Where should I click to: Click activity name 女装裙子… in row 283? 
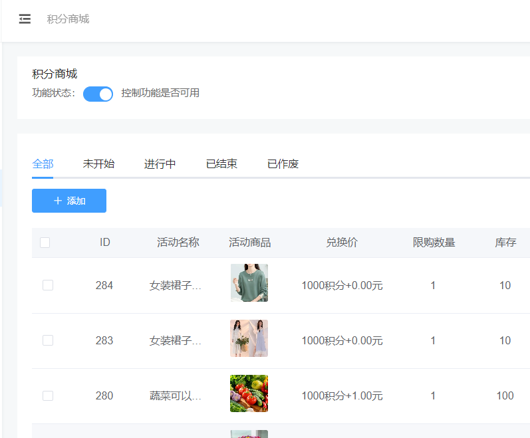[x=176, y=340]
